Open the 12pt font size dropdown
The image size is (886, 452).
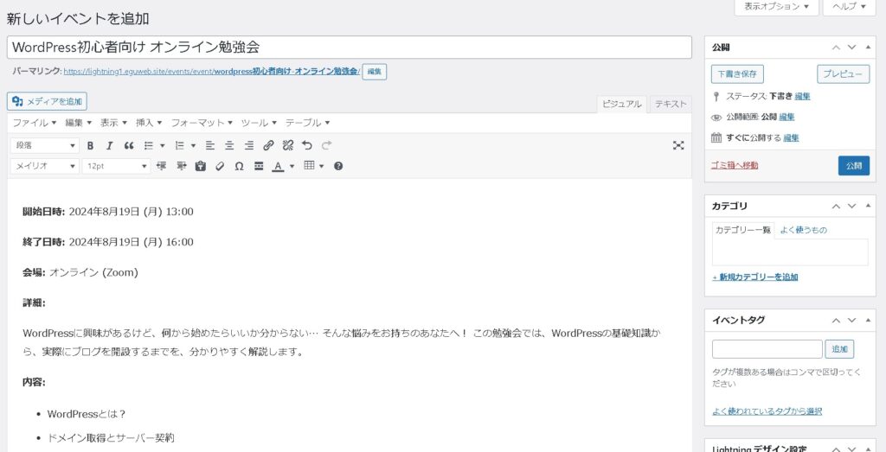click(116, 166)
